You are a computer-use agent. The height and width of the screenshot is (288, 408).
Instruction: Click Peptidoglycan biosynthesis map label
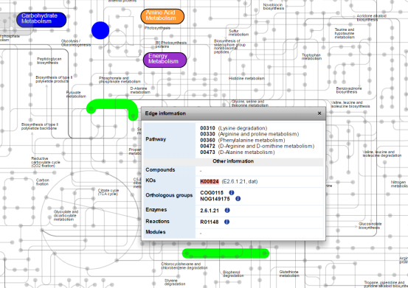[49, 61]
